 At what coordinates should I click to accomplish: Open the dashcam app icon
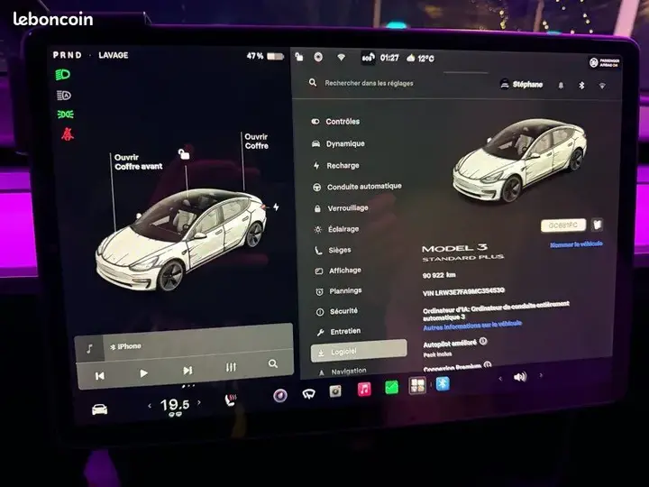coord(335,391)
